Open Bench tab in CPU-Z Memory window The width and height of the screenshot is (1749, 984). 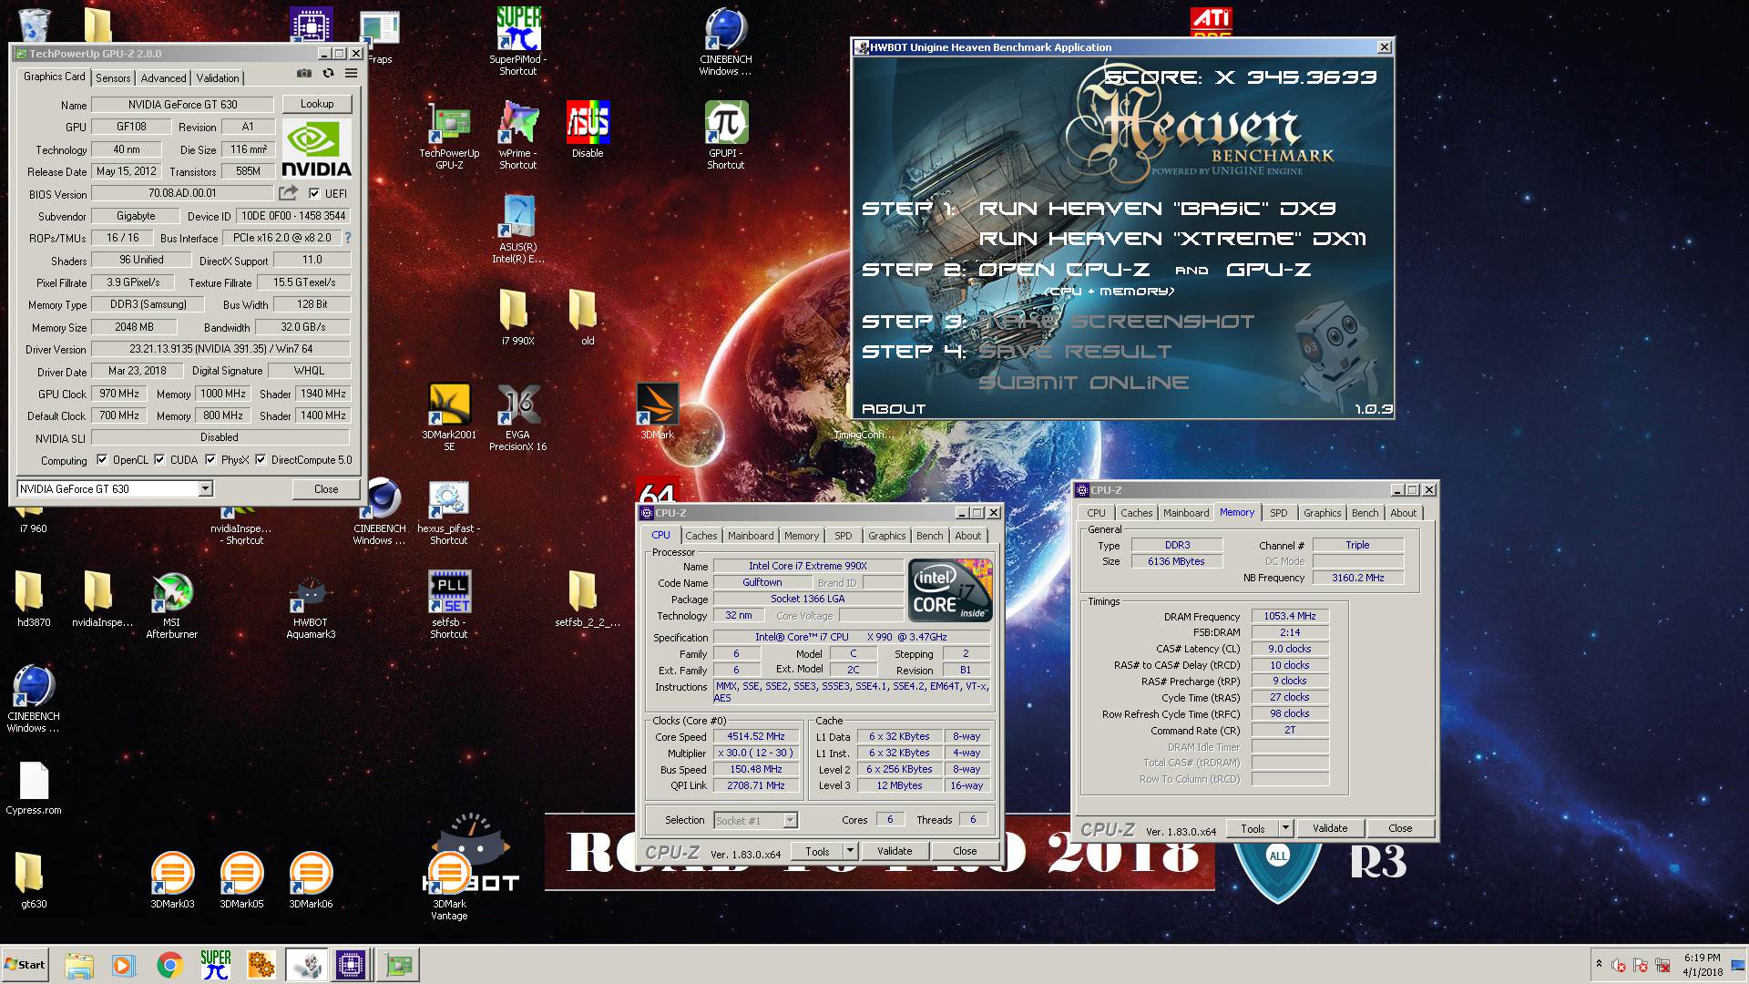point(1365,513)
